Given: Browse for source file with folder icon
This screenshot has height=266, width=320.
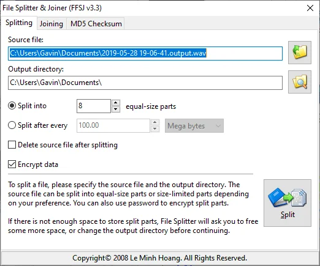Looking at the screenshot, I should click(x=300, y=53).
